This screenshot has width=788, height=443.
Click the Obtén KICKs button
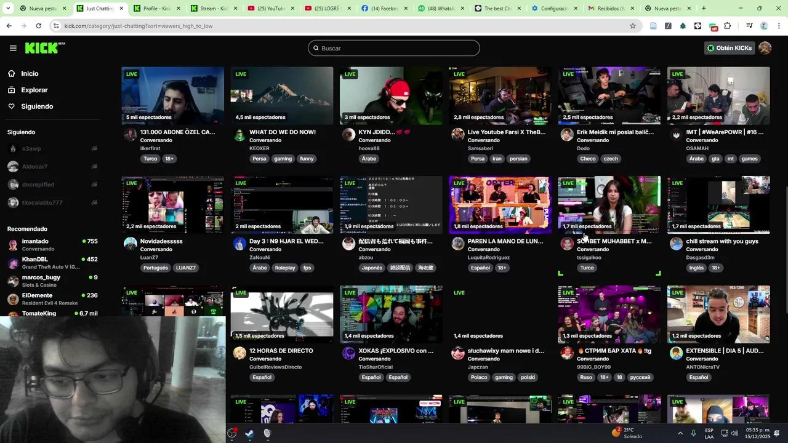[x=730, y=48]
